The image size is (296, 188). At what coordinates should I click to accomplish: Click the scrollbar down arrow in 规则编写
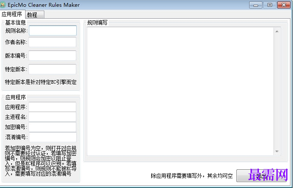point(277,152)
